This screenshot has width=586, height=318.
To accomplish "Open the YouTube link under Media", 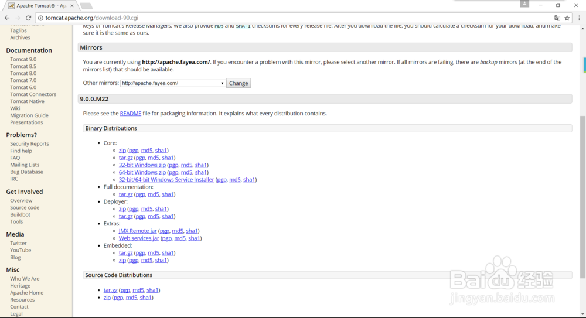I will (21, 251).
